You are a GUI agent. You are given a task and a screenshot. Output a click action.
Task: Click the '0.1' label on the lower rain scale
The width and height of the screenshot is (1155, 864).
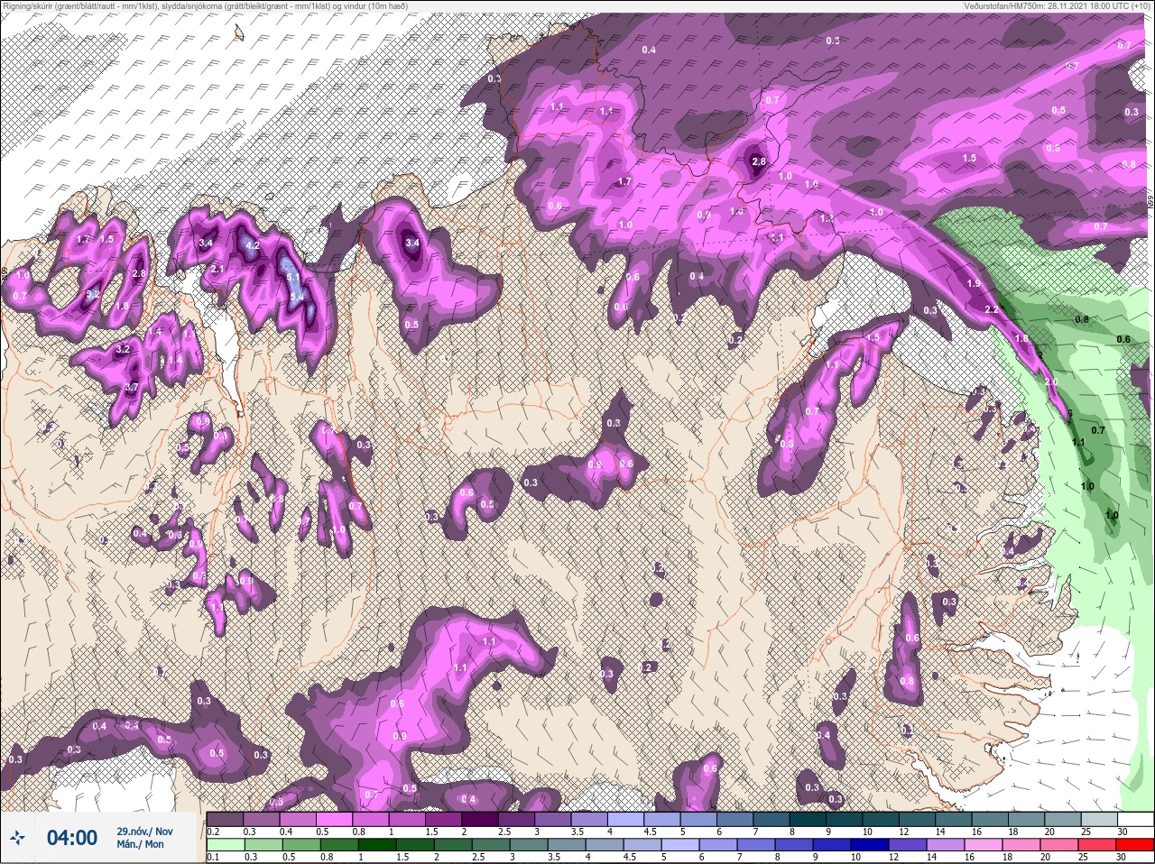tap(214, 857)
